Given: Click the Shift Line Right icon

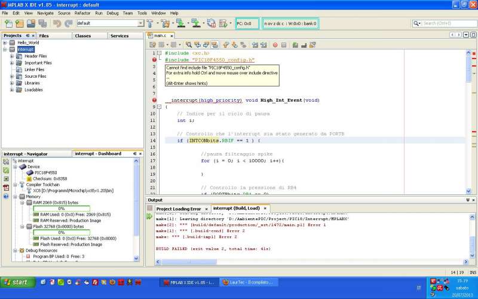Looking at the screenshot, I should tap(263, 45).
